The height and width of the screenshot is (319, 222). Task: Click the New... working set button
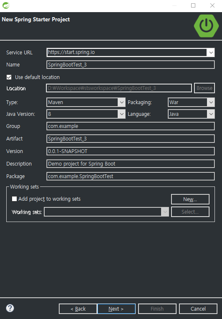pos(190,199)
